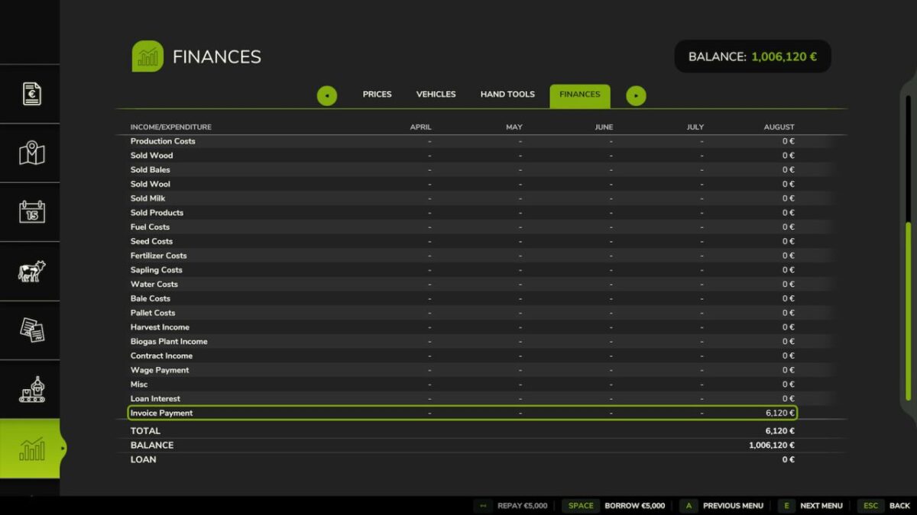
Task: Open the price list panel in sidebar
Action: tap(31, 93)
